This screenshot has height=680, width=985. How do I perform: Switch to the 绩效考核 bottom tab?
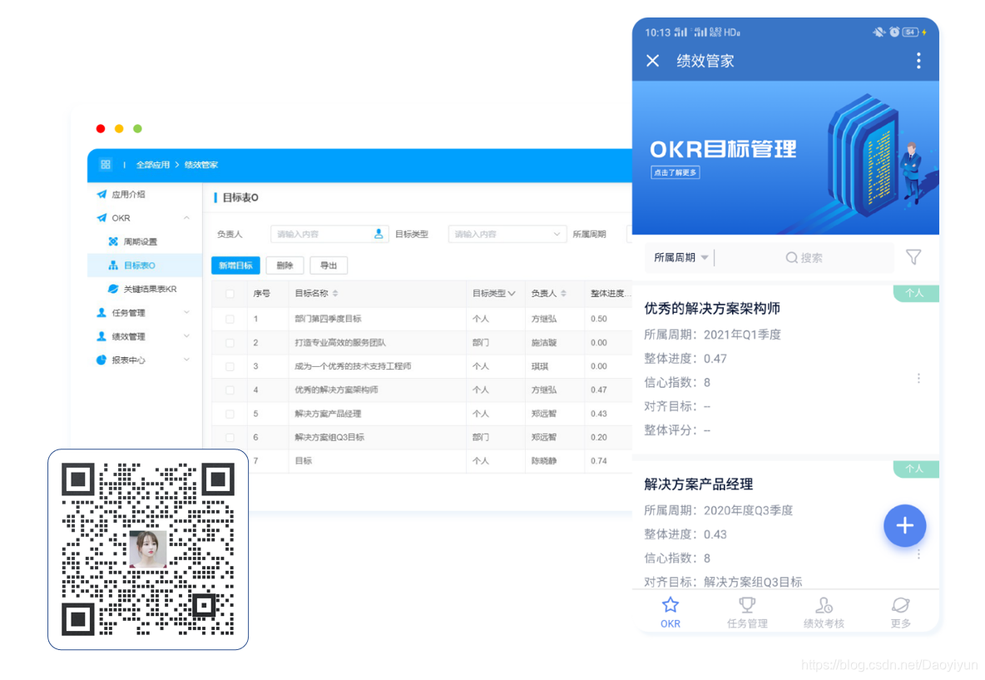824,612
